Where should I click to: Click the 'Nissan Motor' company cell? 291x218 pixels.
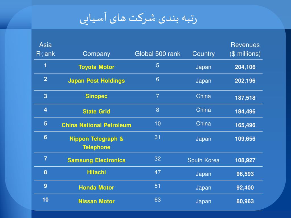click(96, 201)
